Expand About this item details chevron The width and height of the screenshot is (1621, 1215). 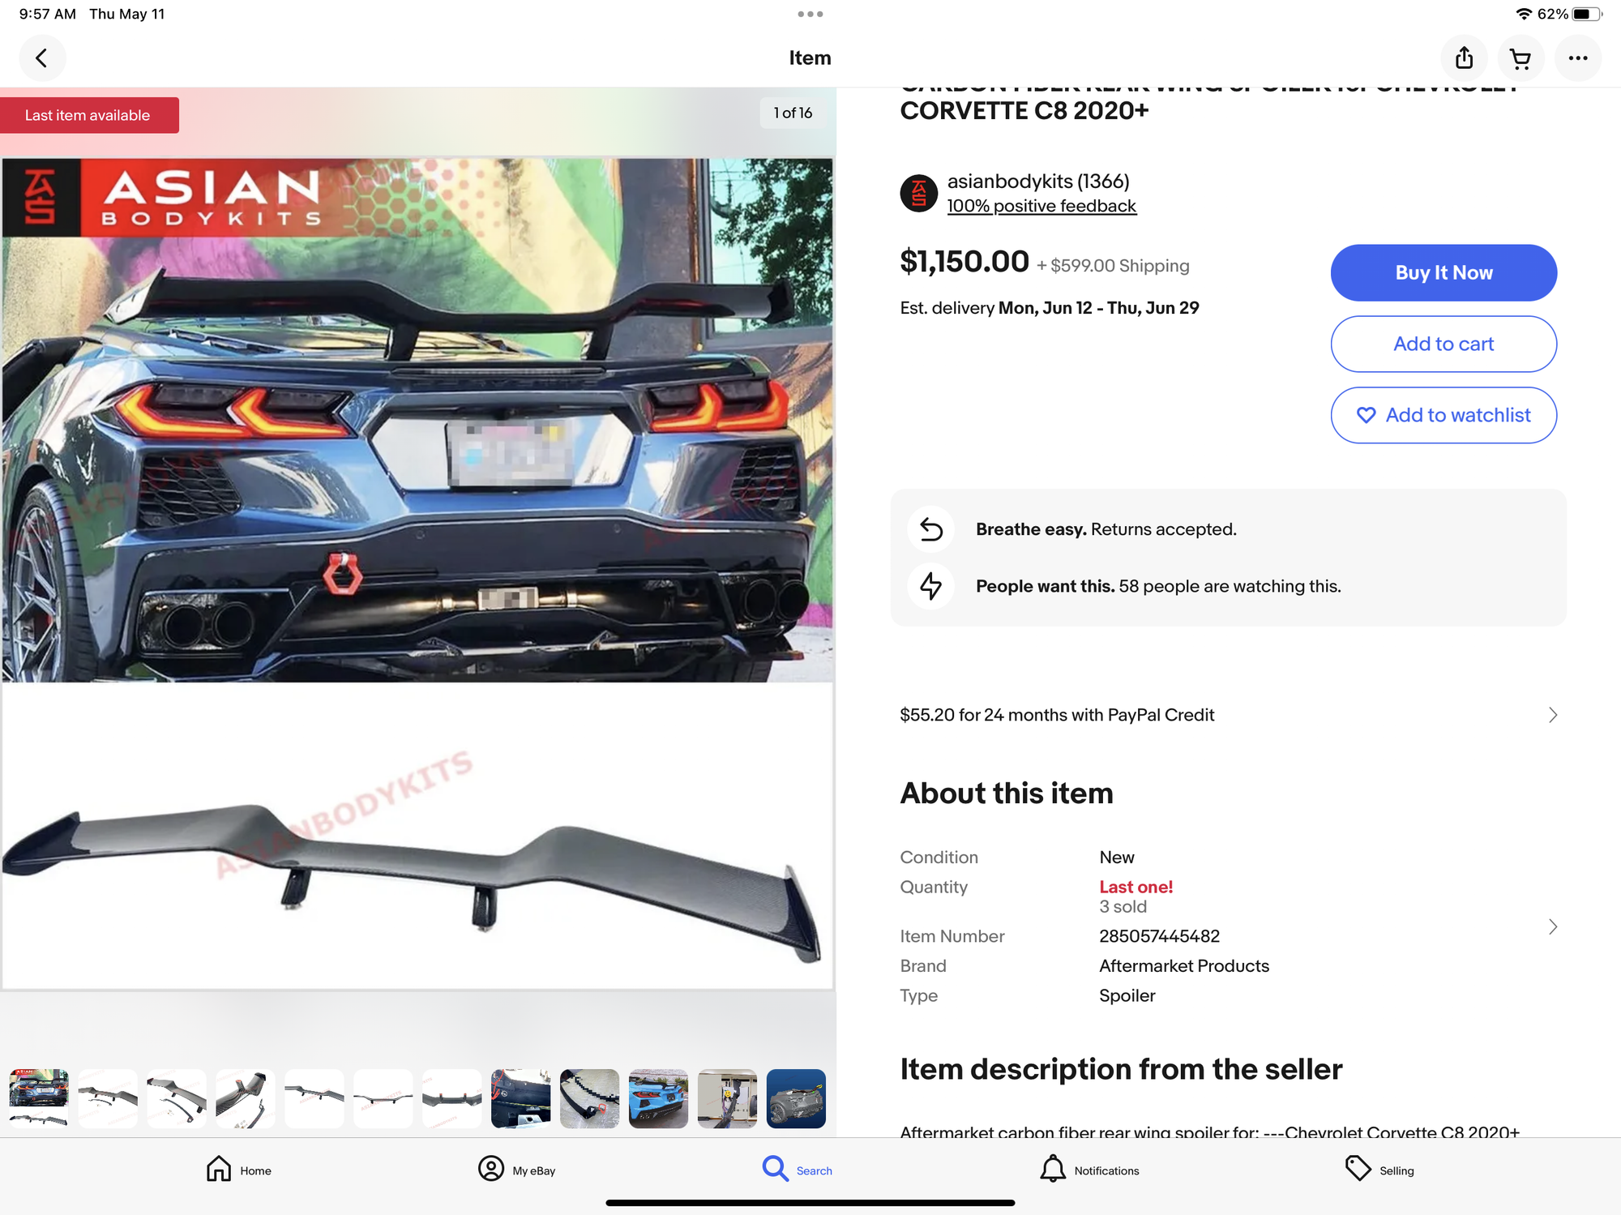[1552, 926]
